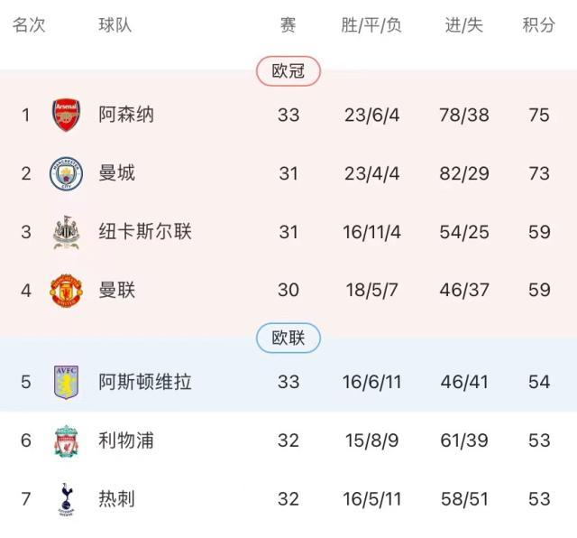Click the 名次 column header
This screenshot has width=577, height=538.
(28, 25)
